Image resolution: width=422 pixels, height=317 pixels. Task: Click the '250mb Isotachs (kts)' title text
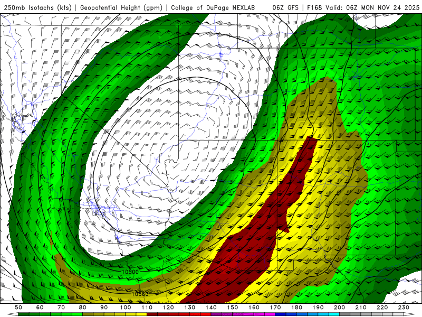pyautogui.click(x=37, y=8)
